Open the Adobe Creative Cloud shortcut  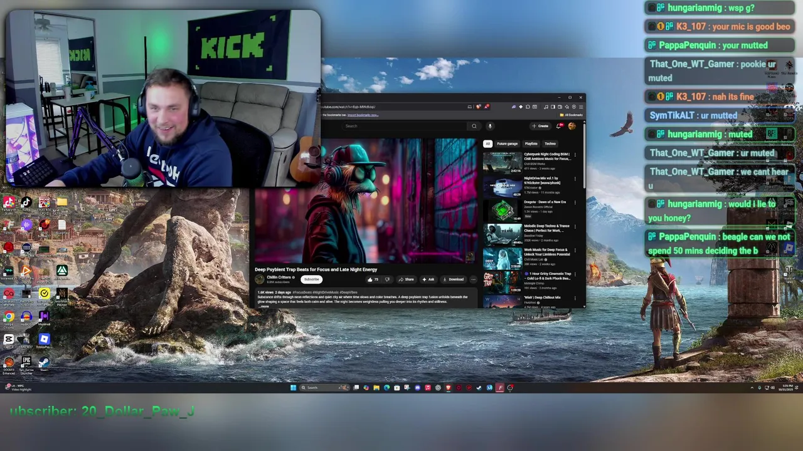tap(9, 294)
